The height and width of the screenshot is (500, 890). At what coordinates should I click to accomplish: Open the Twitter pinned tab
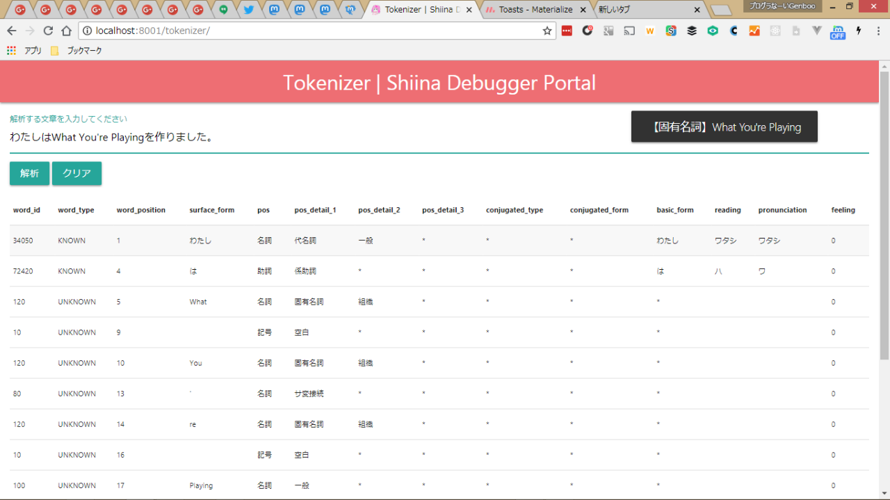(248, 10)
